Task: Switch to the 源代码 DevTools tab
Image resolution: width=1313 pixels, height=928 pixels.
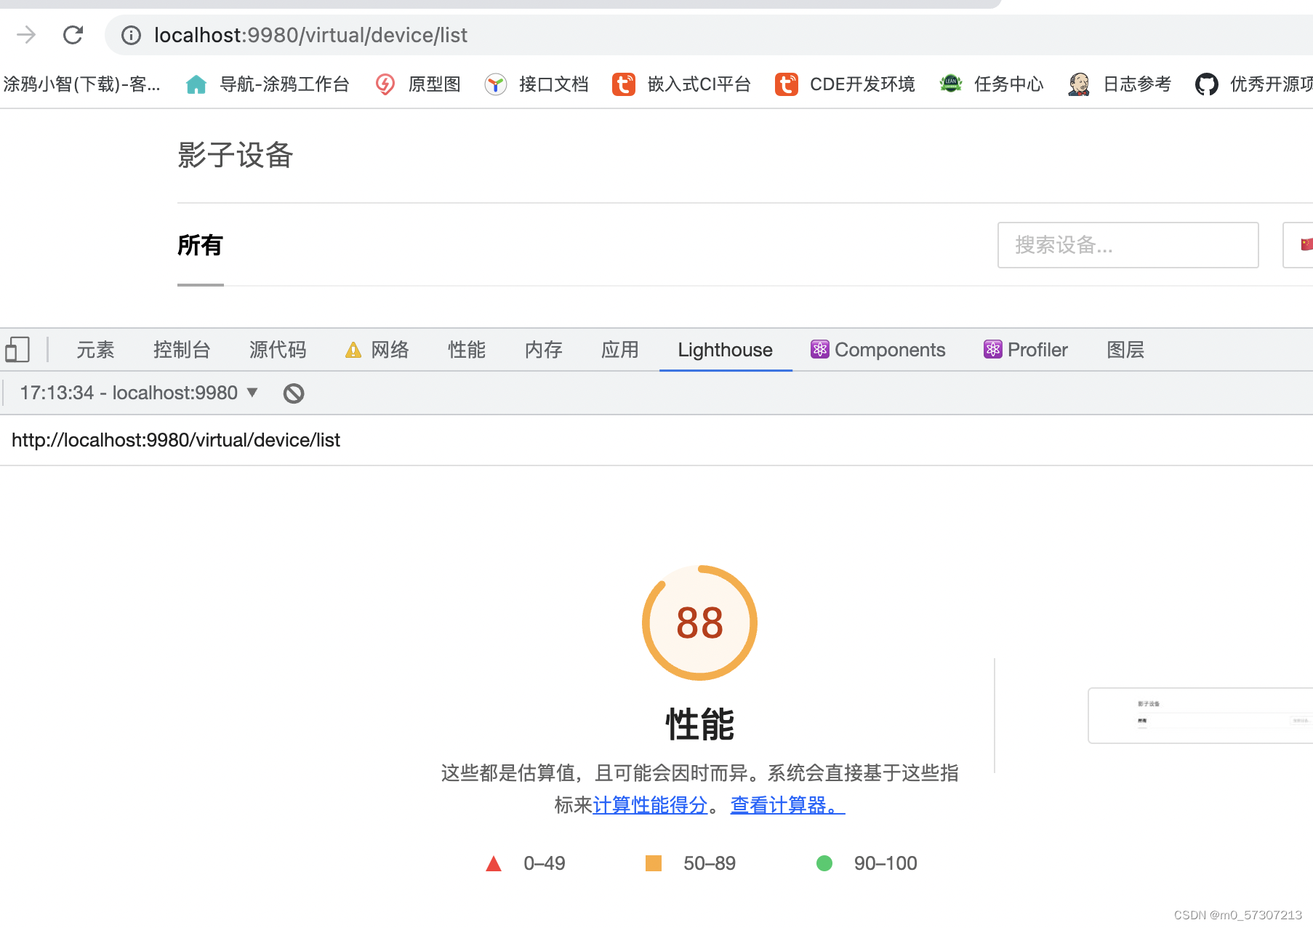Action: [278, 350]
